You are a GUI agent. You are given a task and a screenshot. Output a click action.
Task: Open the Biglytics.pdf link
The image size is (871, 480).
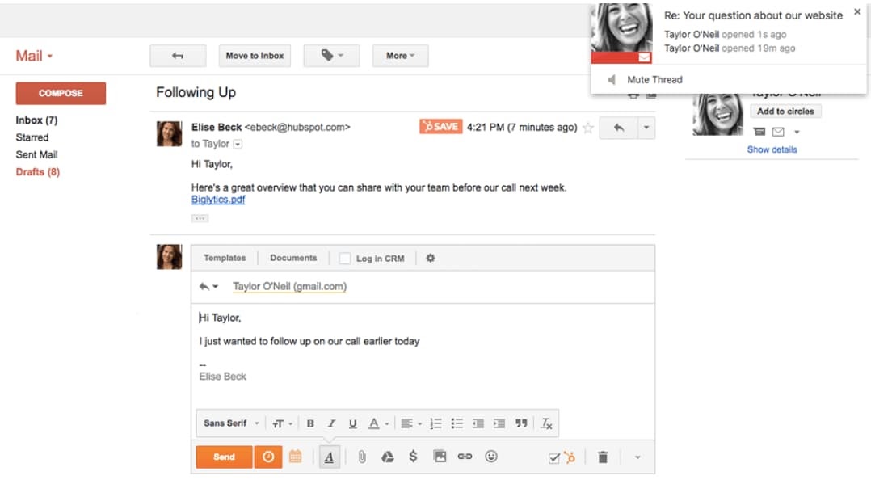click(218, 200)
